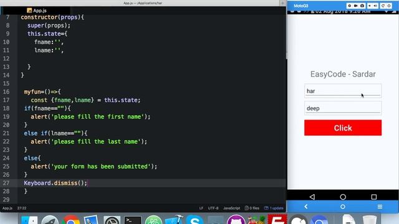Click on 'constructor(props){' code line
The width and height of the screenshot is (399, 224).
point(52,17)
